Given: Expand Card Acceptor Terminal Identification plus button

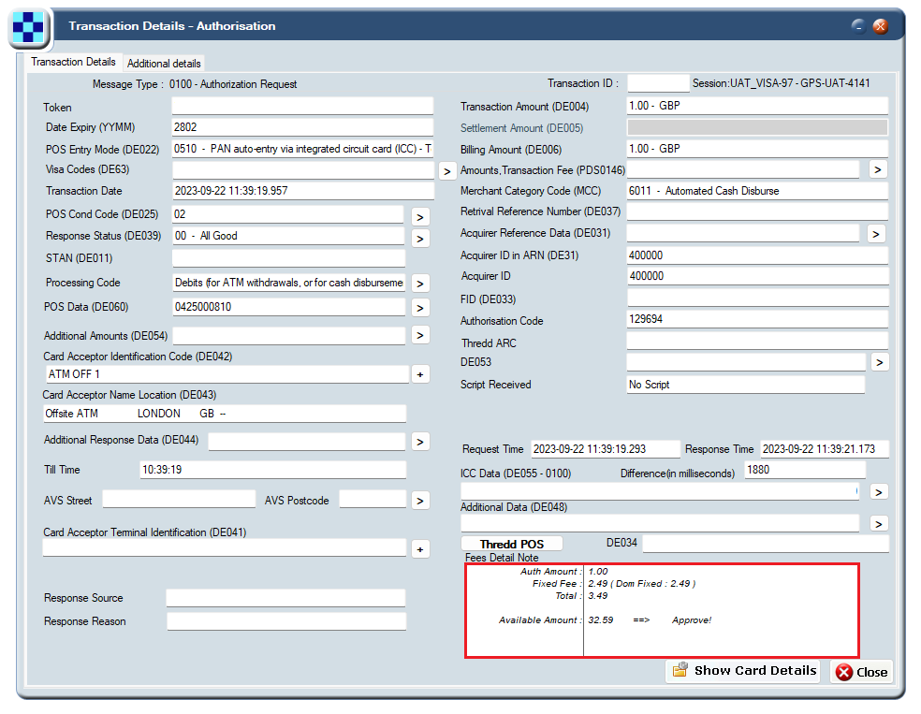Looking at the screenshot, I should coord(420,549).
